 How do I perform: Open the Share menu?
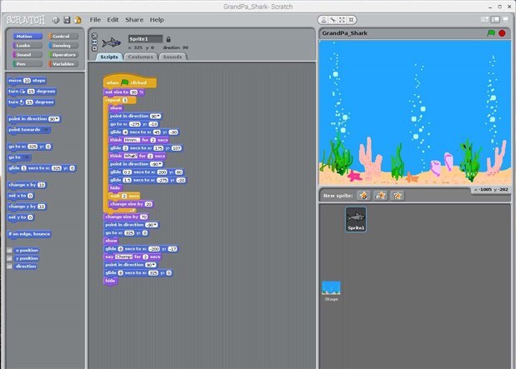134,20
